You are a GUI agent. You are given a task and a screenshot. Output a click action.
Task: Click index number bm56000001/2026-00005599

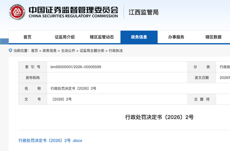click(x=76, y=67)
